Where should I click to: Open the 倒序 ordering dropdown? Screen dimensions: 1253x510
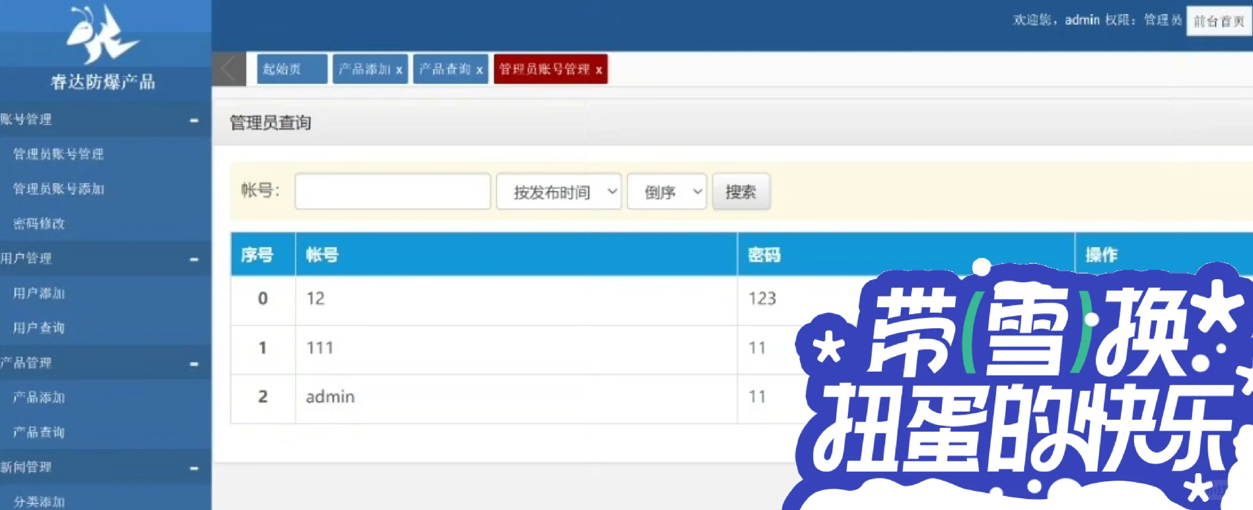[666, 192]
